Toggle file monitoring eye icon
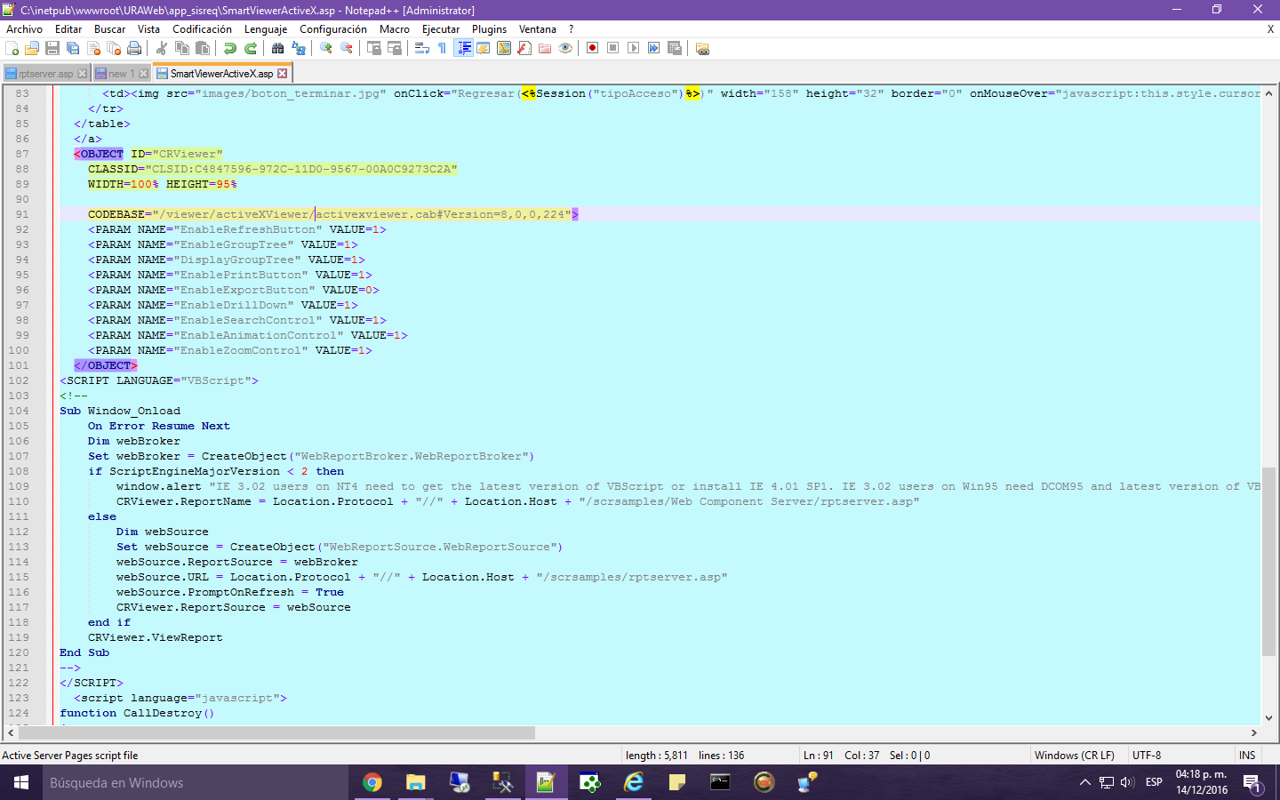 (x=565, y=48)
